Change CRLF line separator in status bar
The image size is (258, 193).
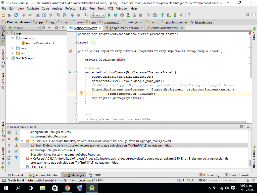click(x=191, y=180)
